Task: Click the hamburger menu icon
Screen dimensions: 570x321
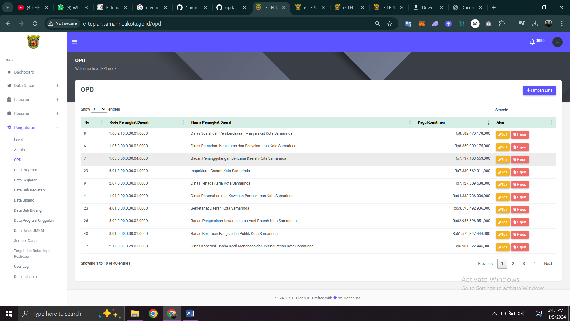Action: [75, 42]
